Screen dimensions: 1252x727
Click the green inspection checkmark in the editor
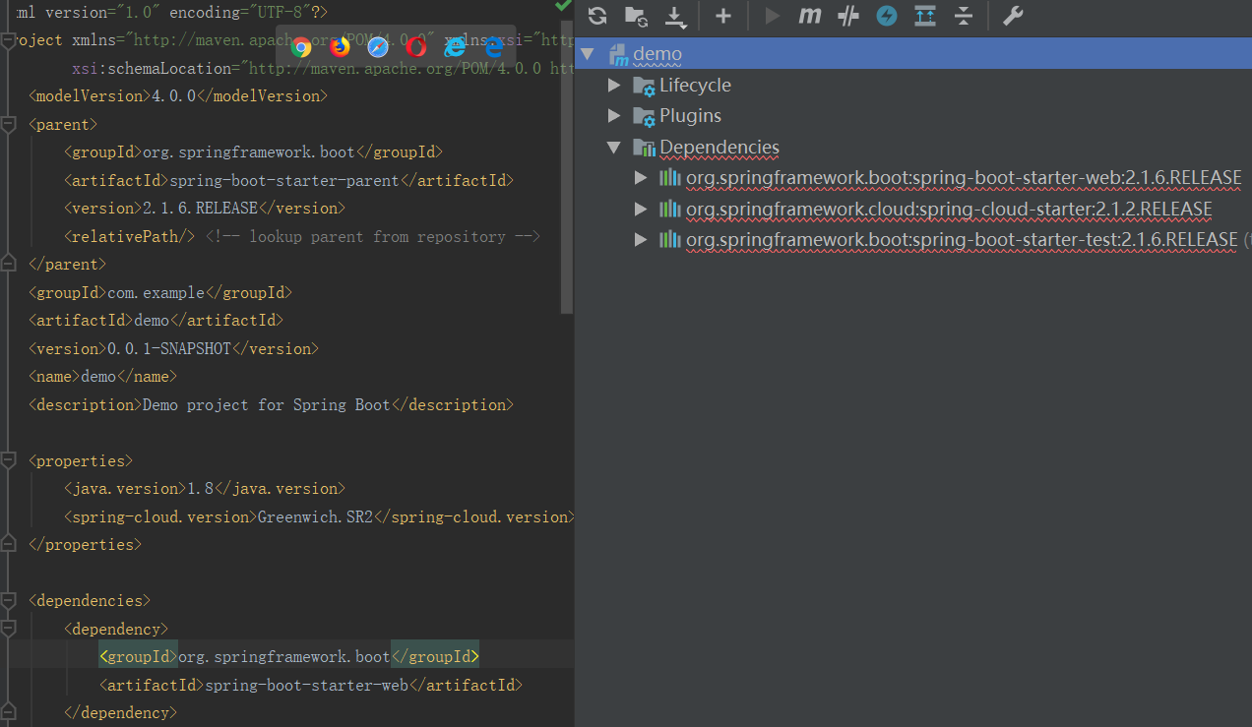coord(563,5)
